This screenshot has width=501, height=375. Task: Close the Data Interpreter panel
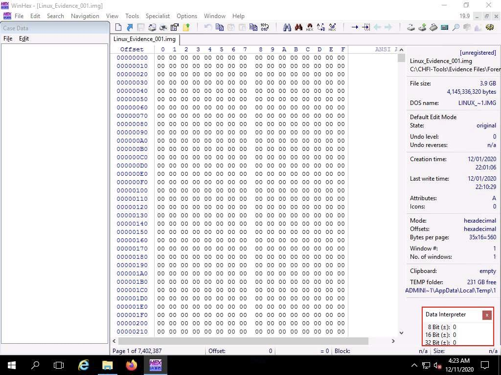click(x=487, y=315)
